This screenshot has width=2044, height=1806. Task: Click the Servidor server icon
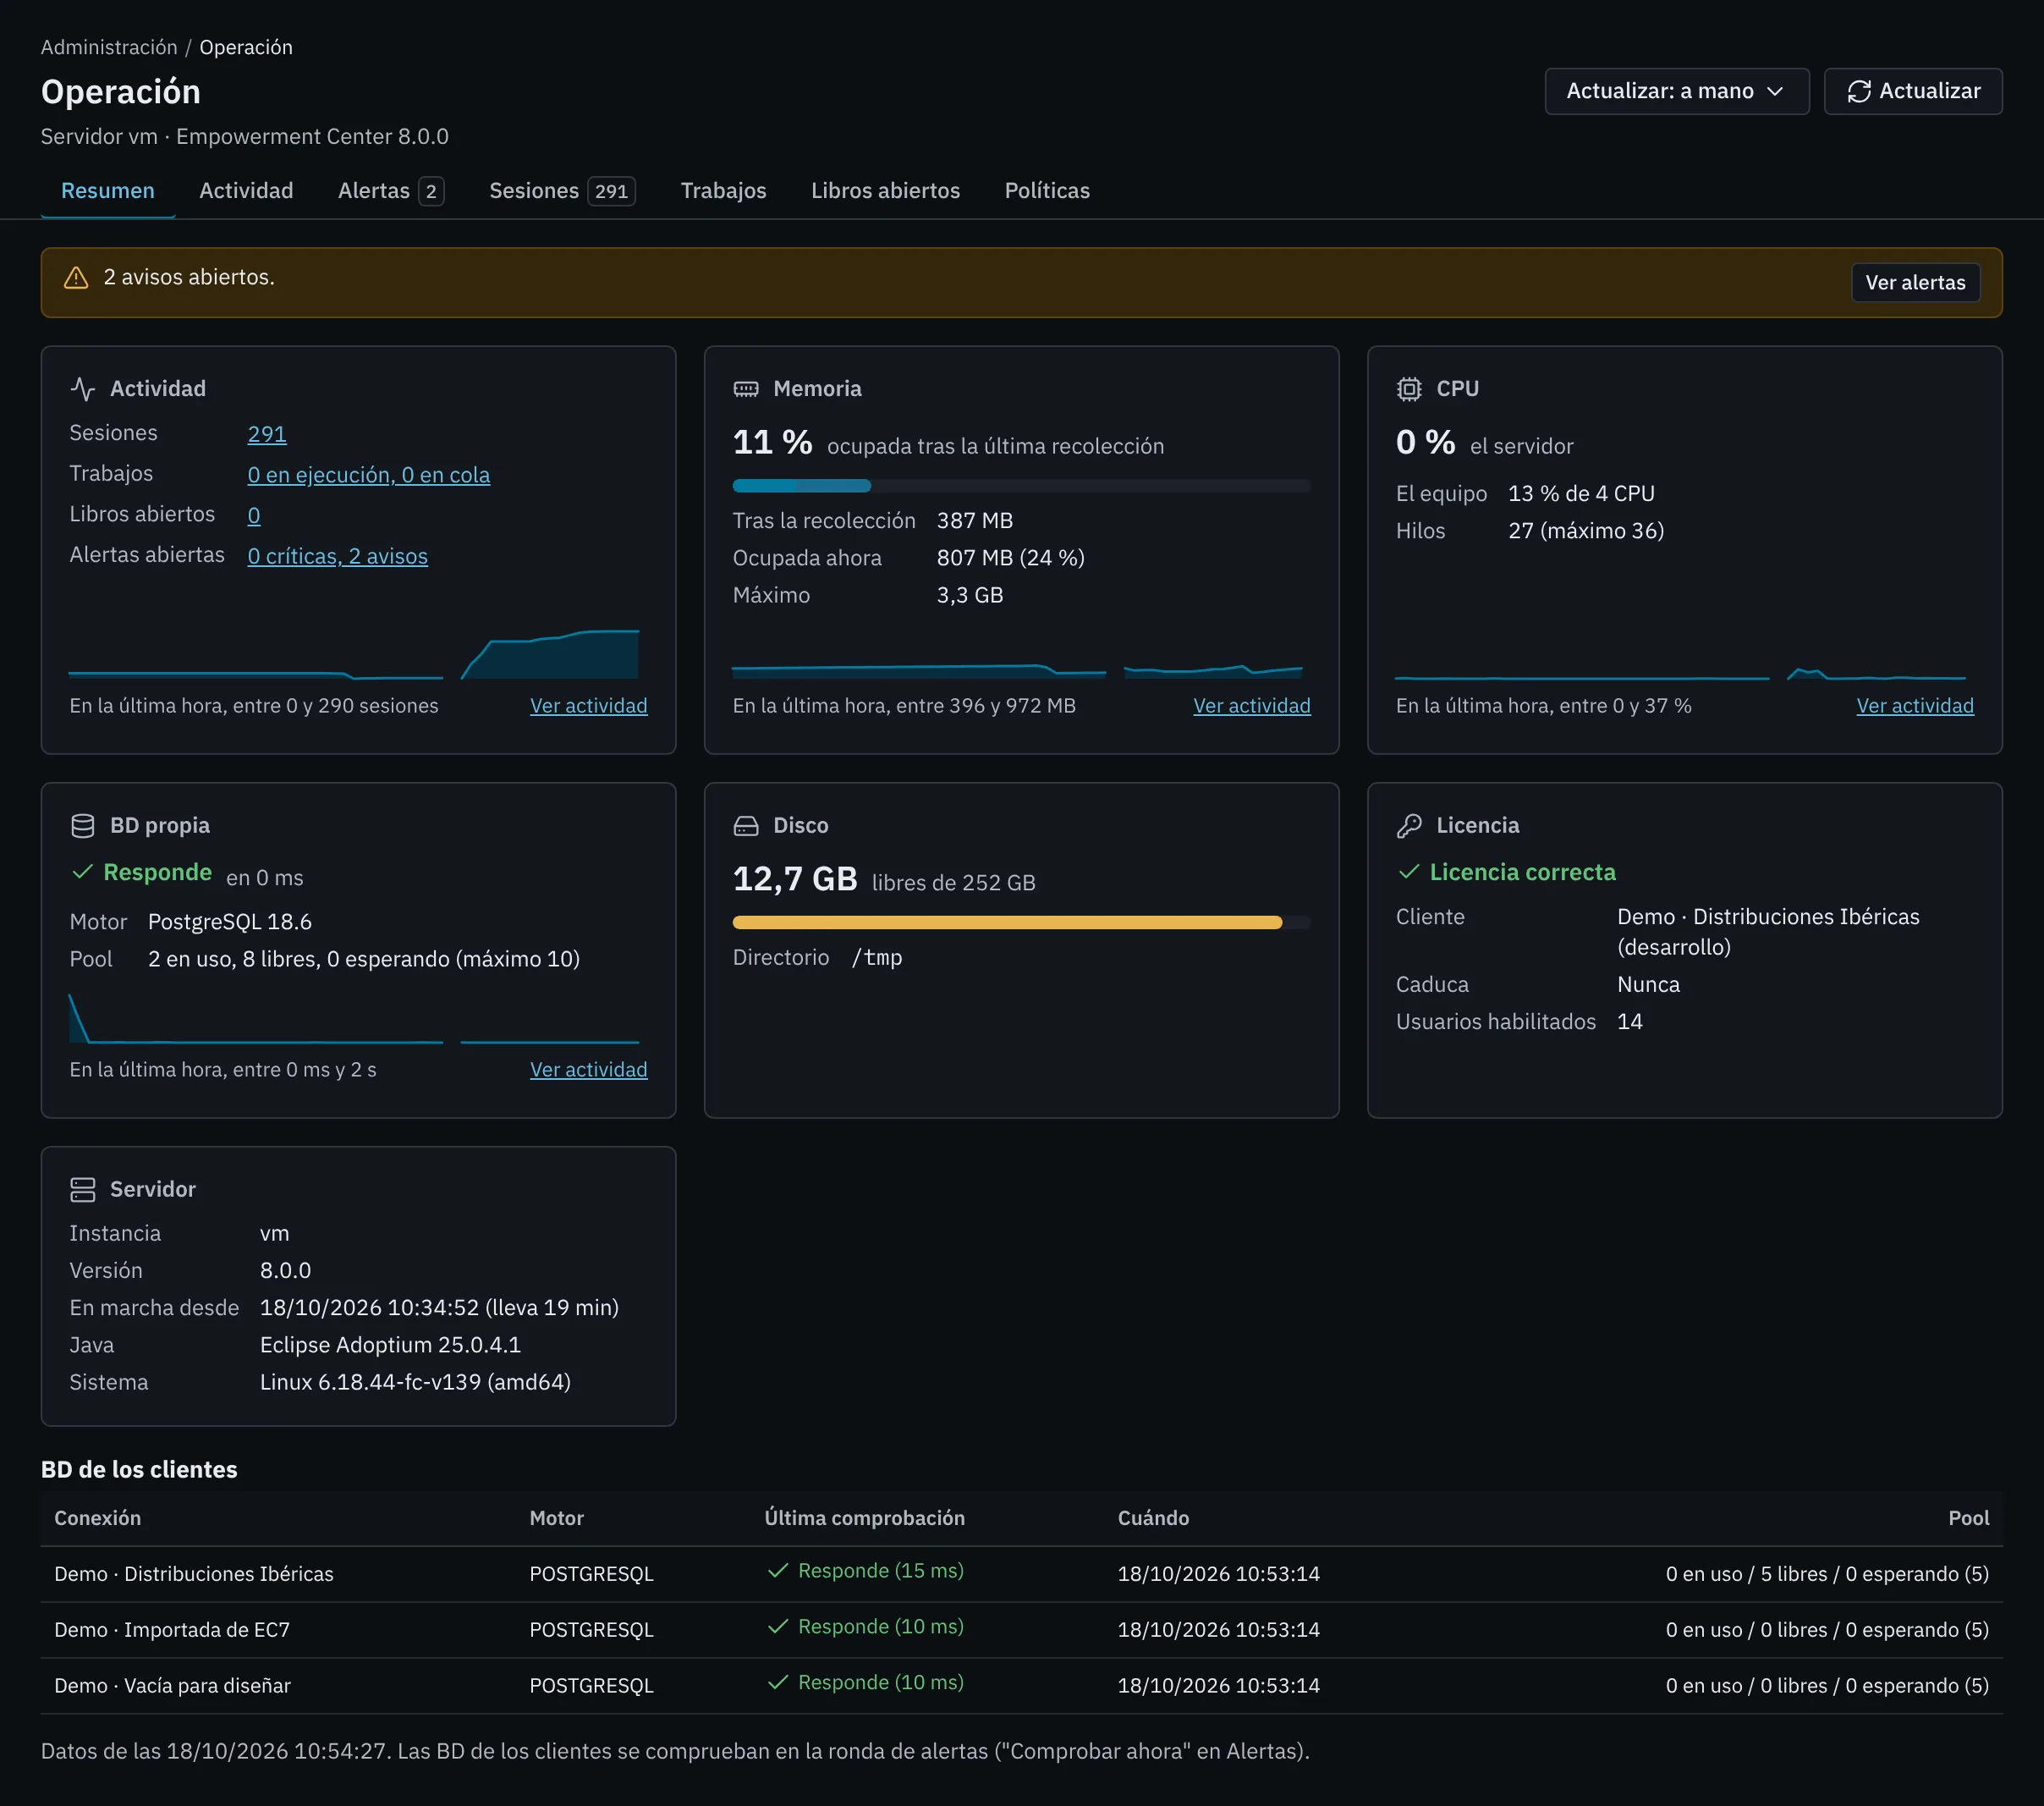pyautogui.click(x=83, y=1189)
